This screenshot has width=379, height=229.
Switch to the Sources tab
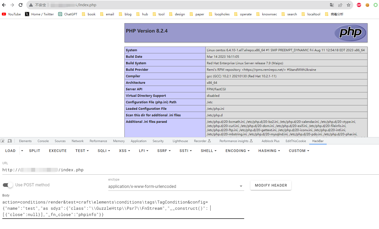tap(60, 141)
